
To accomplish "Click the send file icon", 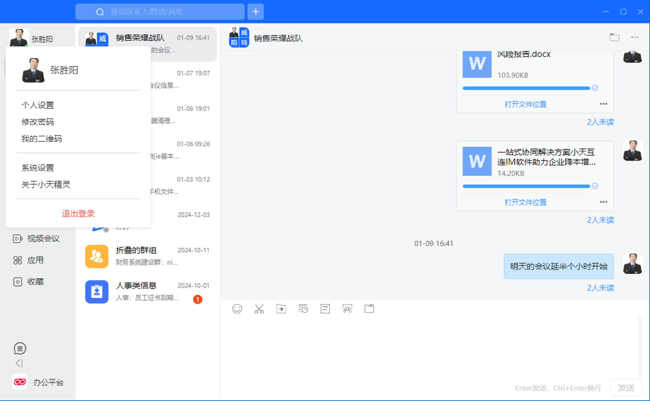I will coord(281,309).
